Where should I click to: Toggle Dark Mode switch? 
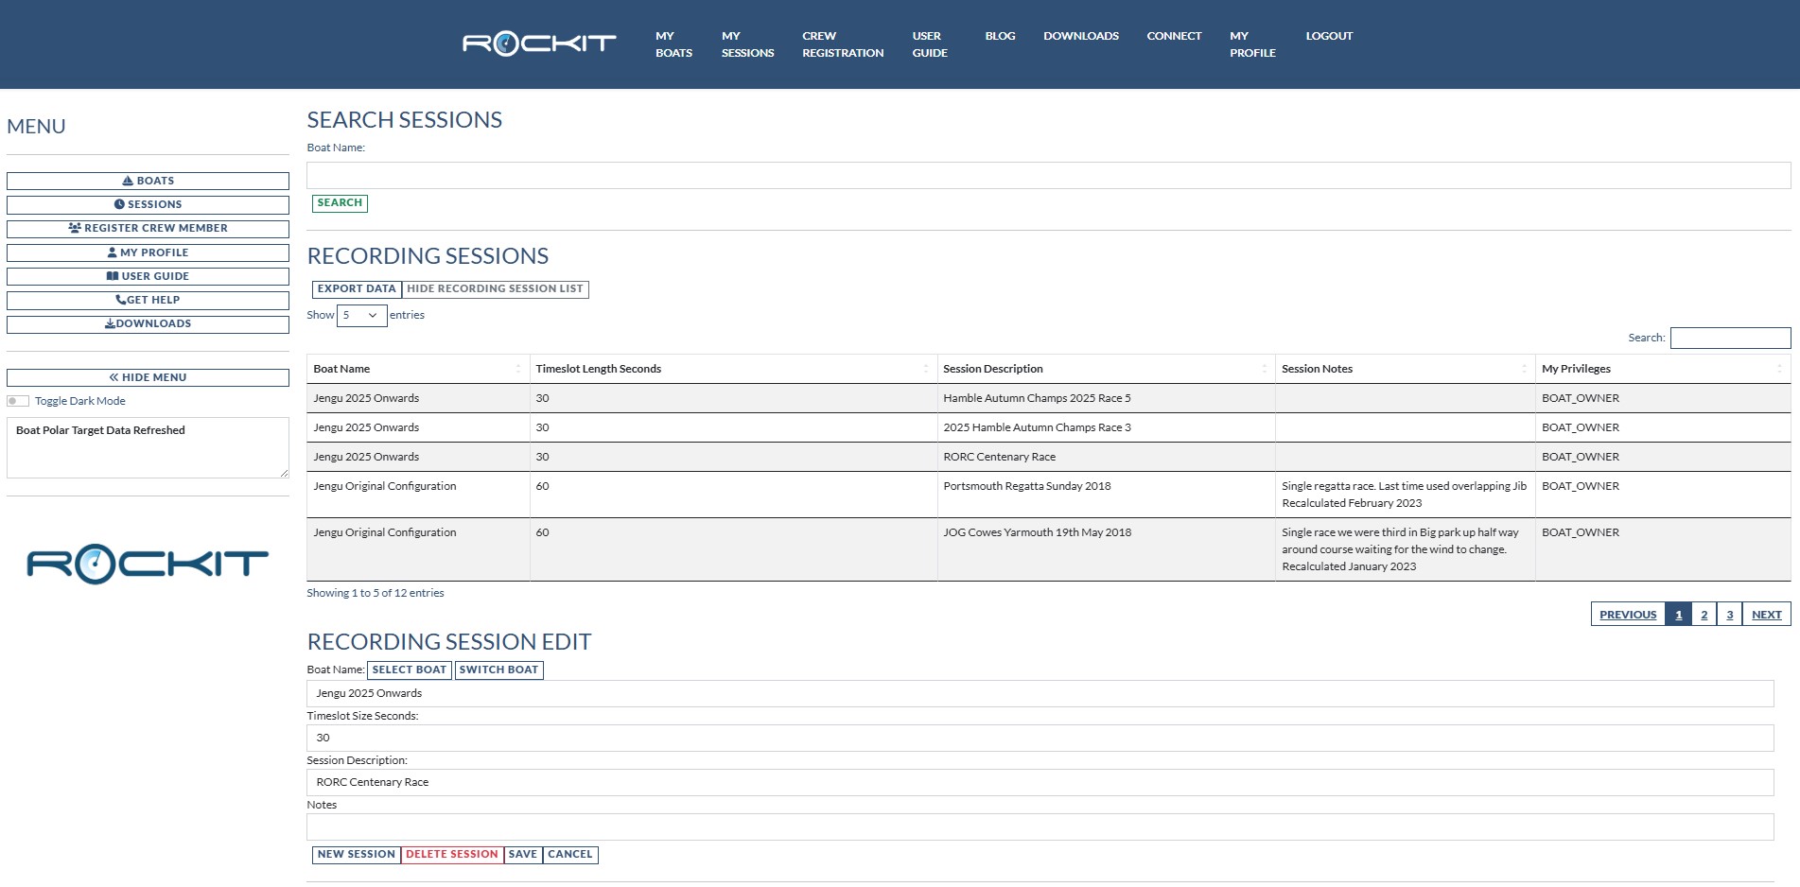coord(18,401)
